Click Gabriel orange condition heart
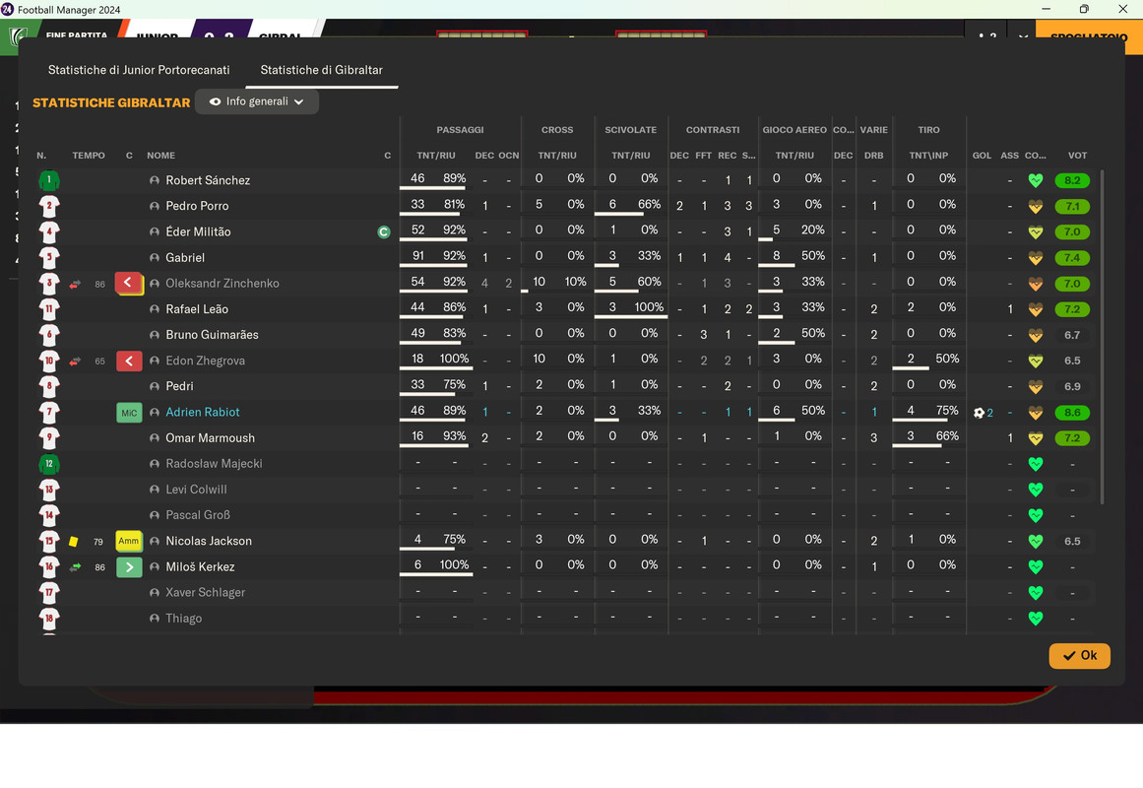Screen dimensions: 1143x788 [x=1035, y=257]
